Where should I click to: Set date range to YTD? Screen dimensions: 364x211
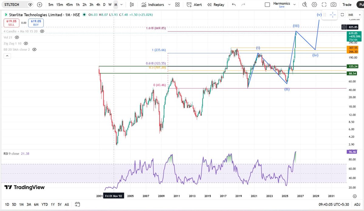(x=44, y=204)
